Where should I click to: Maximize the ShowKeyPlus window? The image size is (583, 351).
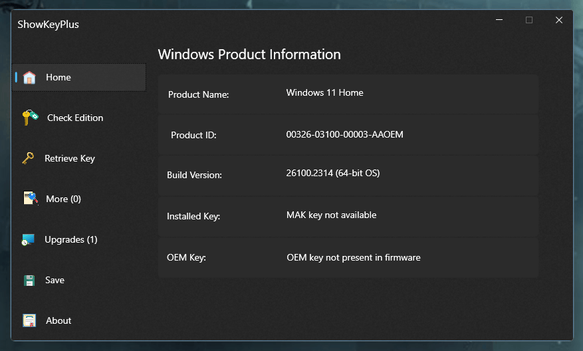tap(529, 20)
